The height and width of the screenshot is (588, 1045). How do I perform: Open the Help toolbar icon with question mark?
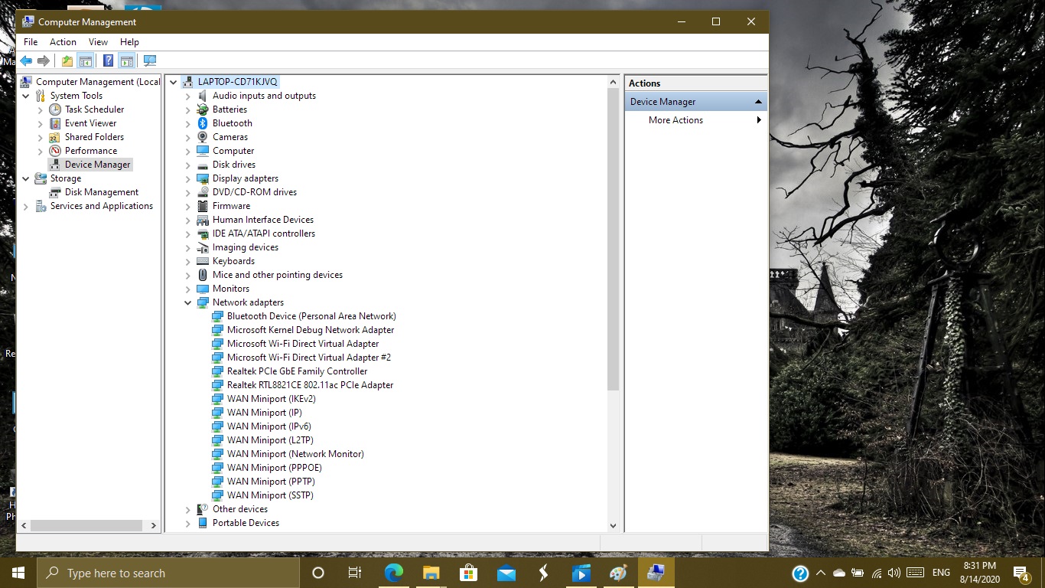(x=108, y=60)
